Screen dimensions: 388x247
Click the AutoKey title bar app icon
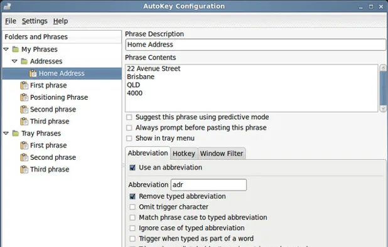coord(7,6)
